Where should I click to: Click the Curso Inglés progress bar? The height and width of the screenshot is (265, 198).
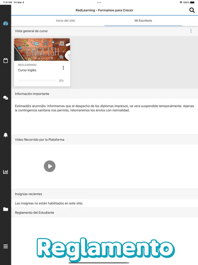click(x=37, y=81)
